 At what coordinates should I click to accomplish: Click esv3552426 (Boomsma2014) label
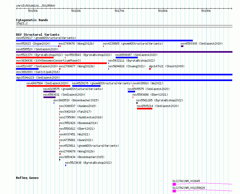(78, 123)
